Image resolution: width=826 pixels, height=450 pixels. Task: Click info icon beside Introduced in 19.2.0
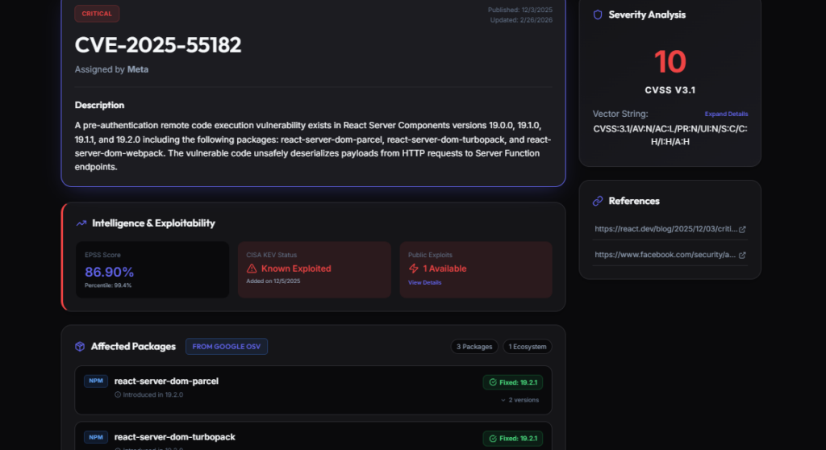pyautogui.click(x=118, y=394)
